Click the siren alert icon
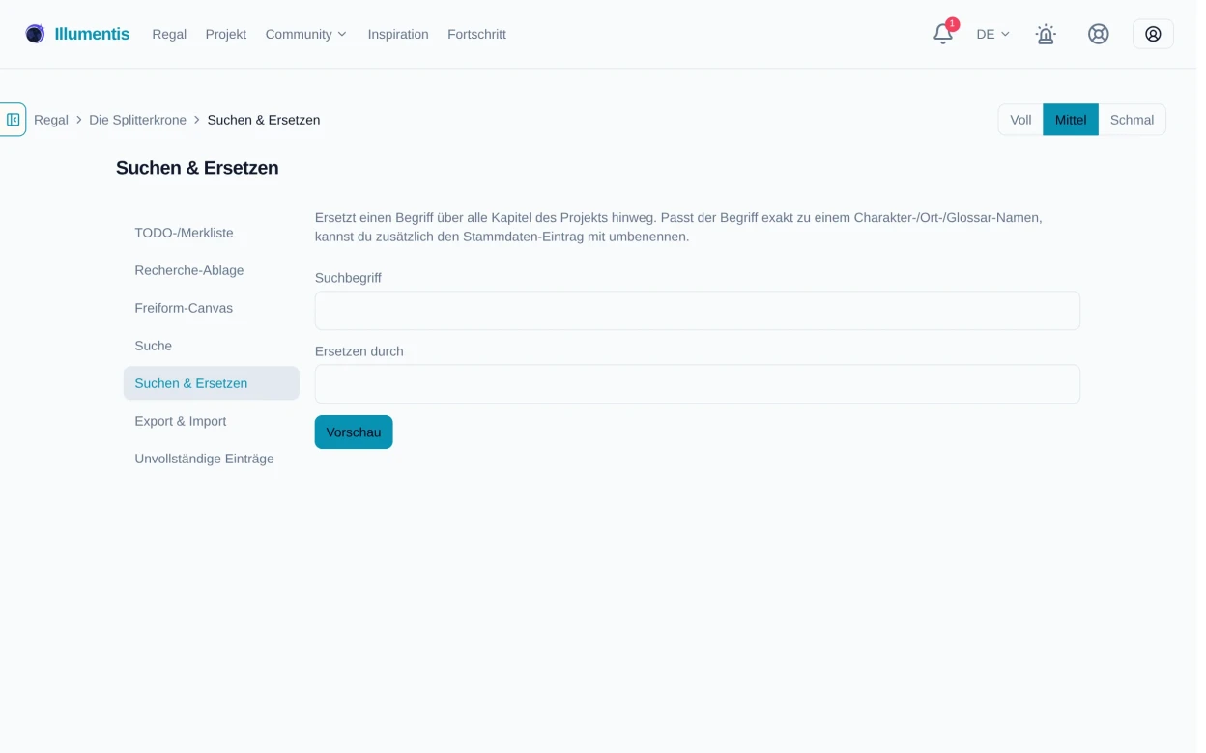This screenshot has width=1206, height=753. coord(1046,34)
